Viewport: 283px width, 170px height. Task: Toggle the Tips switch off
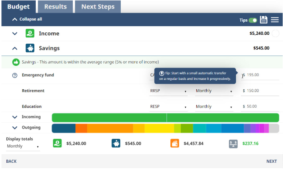tap(253, 20)
